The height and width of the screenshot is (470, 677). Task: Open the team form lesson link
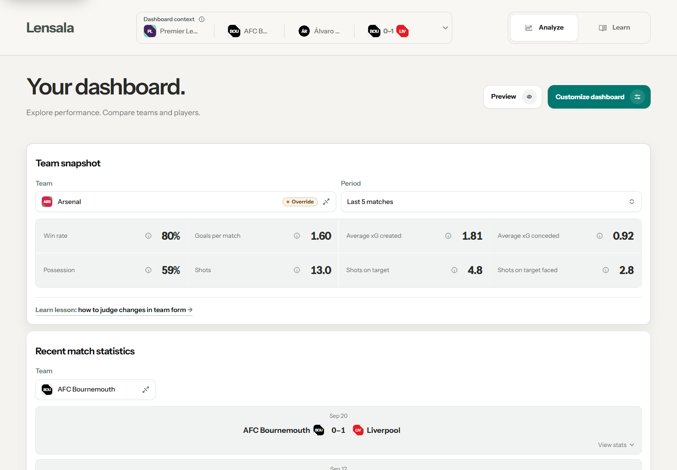point(114,310)
